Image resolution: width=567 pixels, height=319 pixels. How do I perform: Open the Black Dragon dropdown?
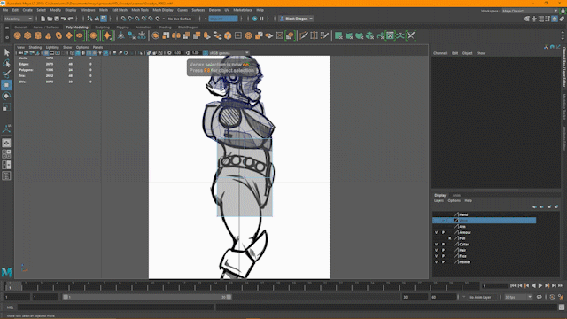(296, 19)
